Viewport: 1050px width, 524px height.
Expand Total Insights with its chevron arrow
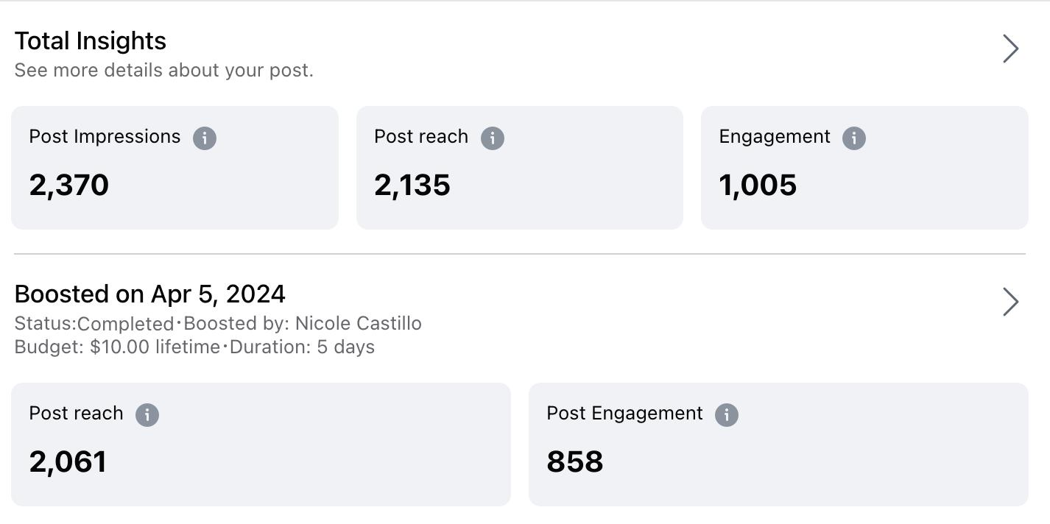(1010, 49)
